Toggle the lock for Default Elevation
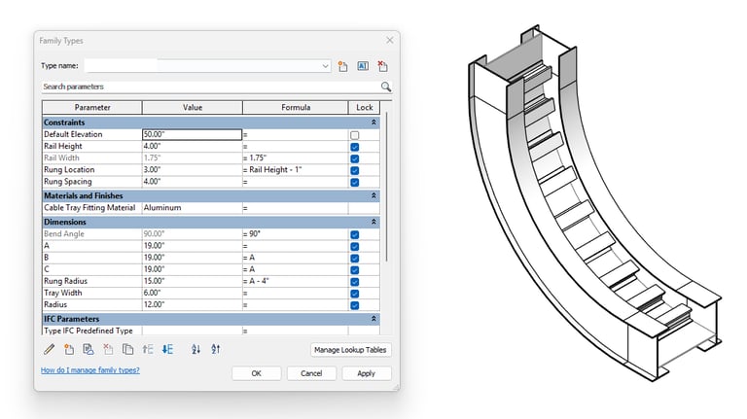The height and width of the screenshot is (419, 747). [355, 135]
